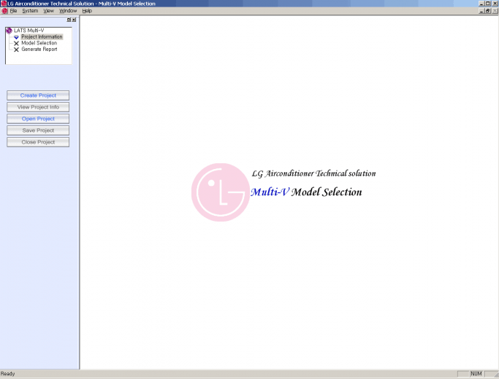Viewport: 499px width, 379px height.
Task: Click the document icon left of the File menu
Action: pyautogui.click(x=5, y=11)
